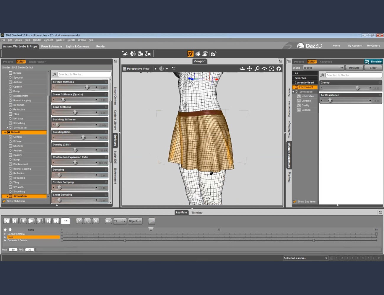
Task: Select the highlighted Node Selection tool
Action: (x=190, y=53)
